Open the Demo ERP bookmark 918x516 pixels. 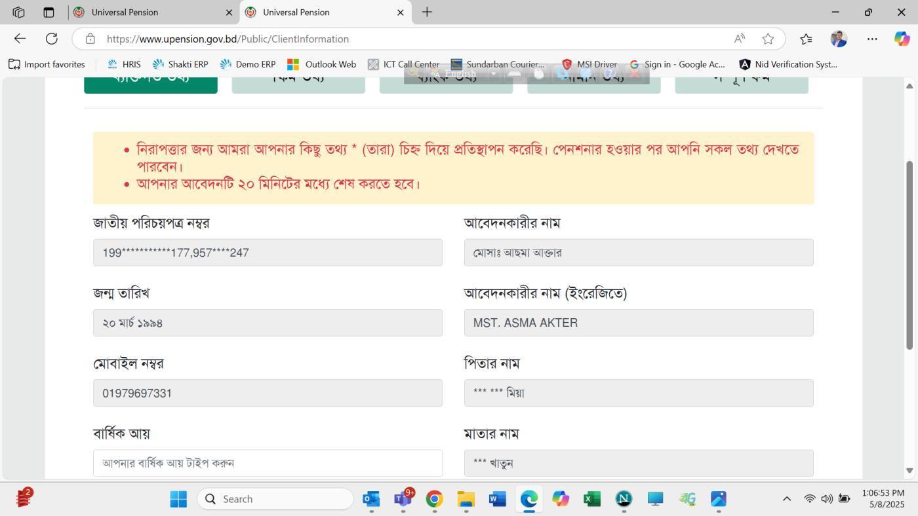point(248,64)
